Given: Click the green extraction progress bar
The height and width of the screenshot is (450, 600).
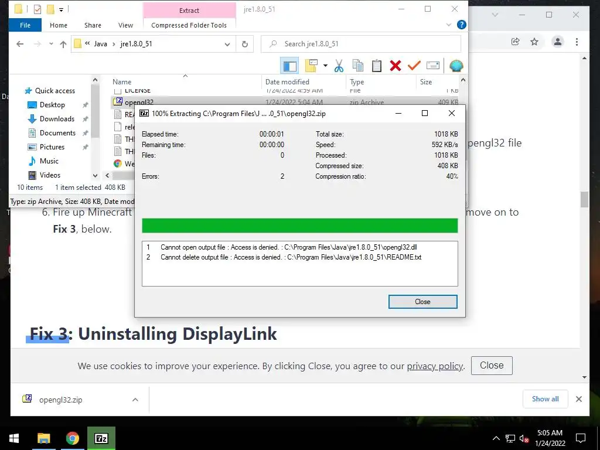Looking at the screenshot, I should click(299, 226).
